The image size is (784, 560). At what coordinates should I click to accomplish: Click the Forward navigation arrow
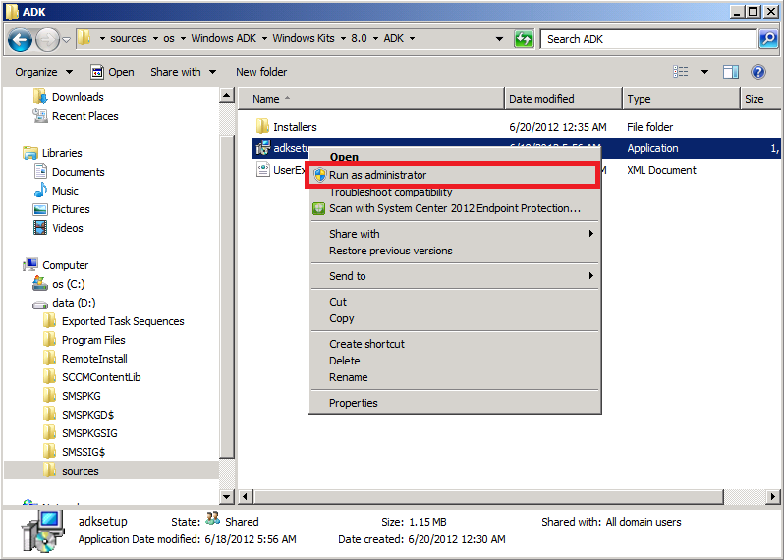coord(47,39)
